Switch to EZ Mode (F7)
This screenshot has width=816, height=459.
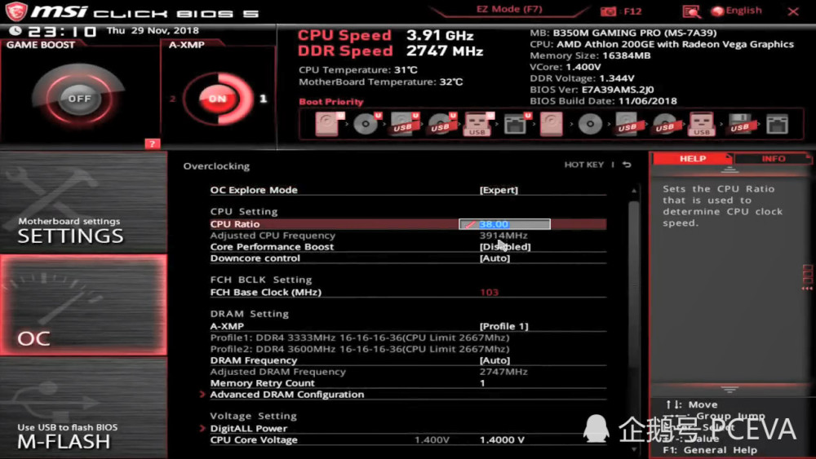509,9
